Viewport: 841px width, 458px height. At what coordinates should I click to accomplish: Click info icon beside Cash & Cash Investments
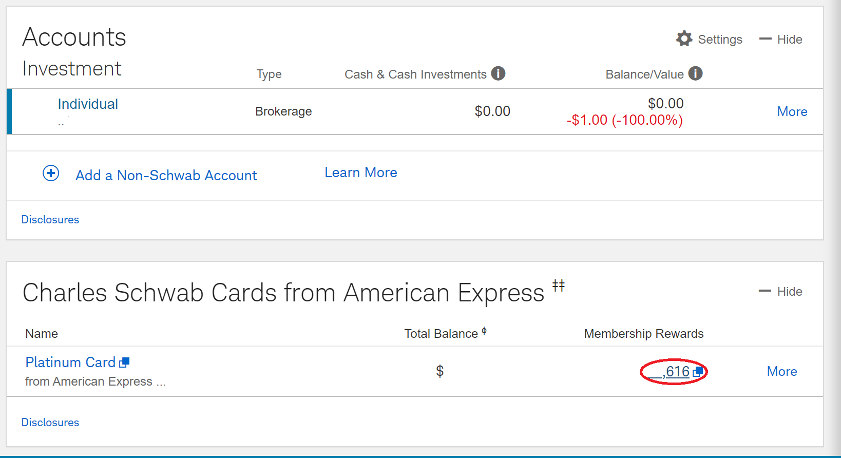pos(498,73)
